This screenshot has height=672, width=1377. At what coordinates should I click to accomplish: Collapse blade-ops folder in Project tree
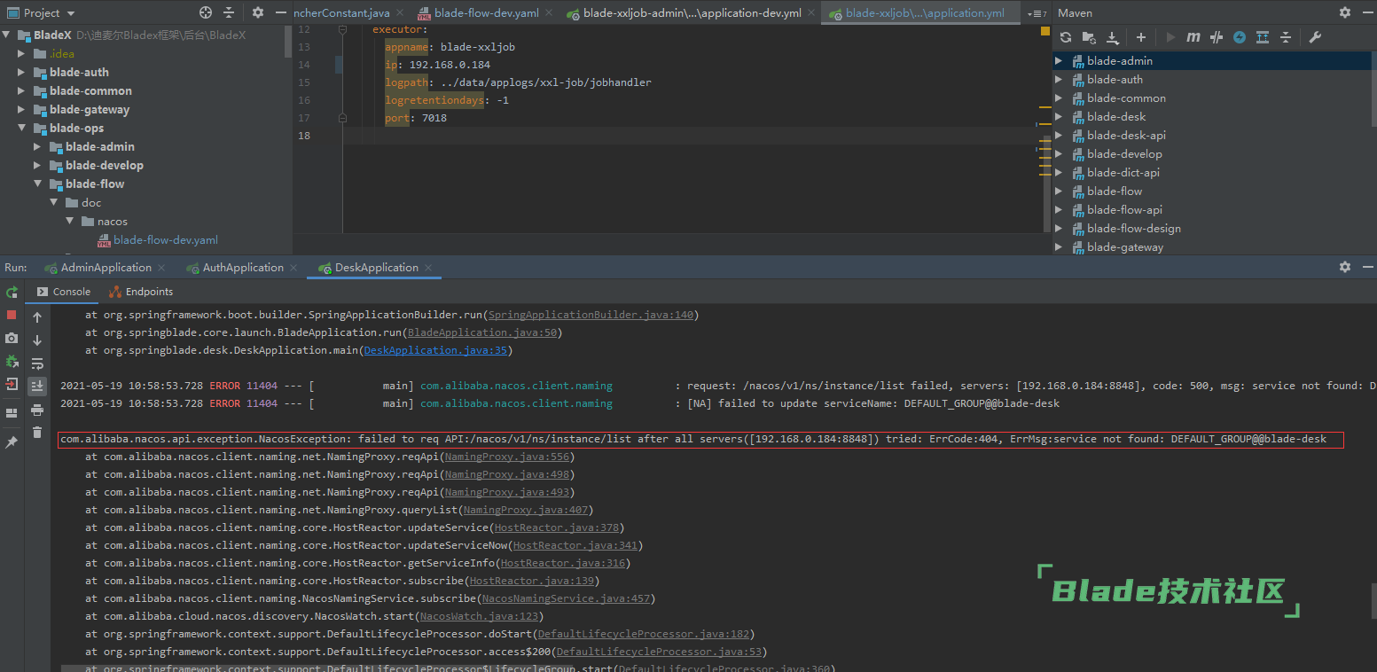(x=21, y=128)
